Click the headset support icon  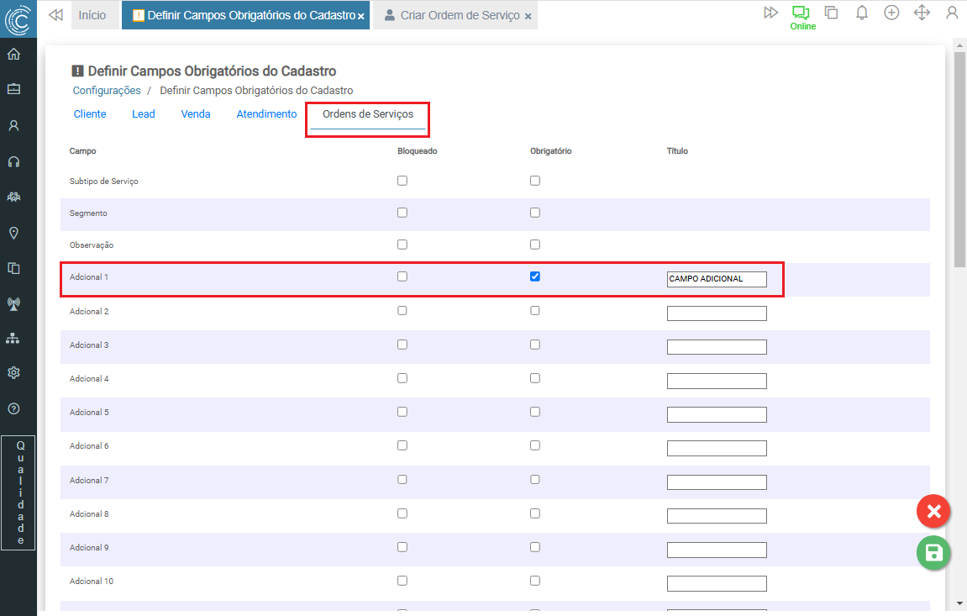13,161
